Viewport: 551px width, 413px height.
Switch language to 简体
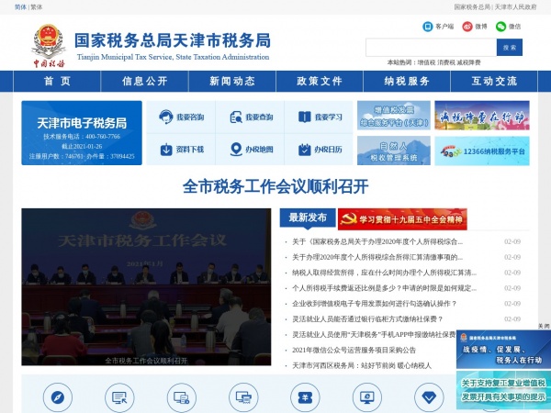click(20, 7)
